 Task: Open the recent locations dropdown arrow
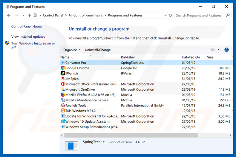click(24, 15)
